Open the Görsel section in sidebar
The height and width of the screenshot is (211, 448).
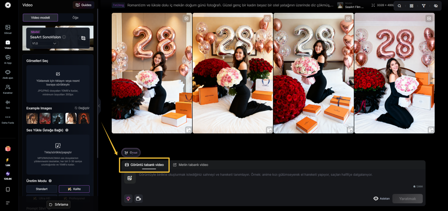(8, 29)
